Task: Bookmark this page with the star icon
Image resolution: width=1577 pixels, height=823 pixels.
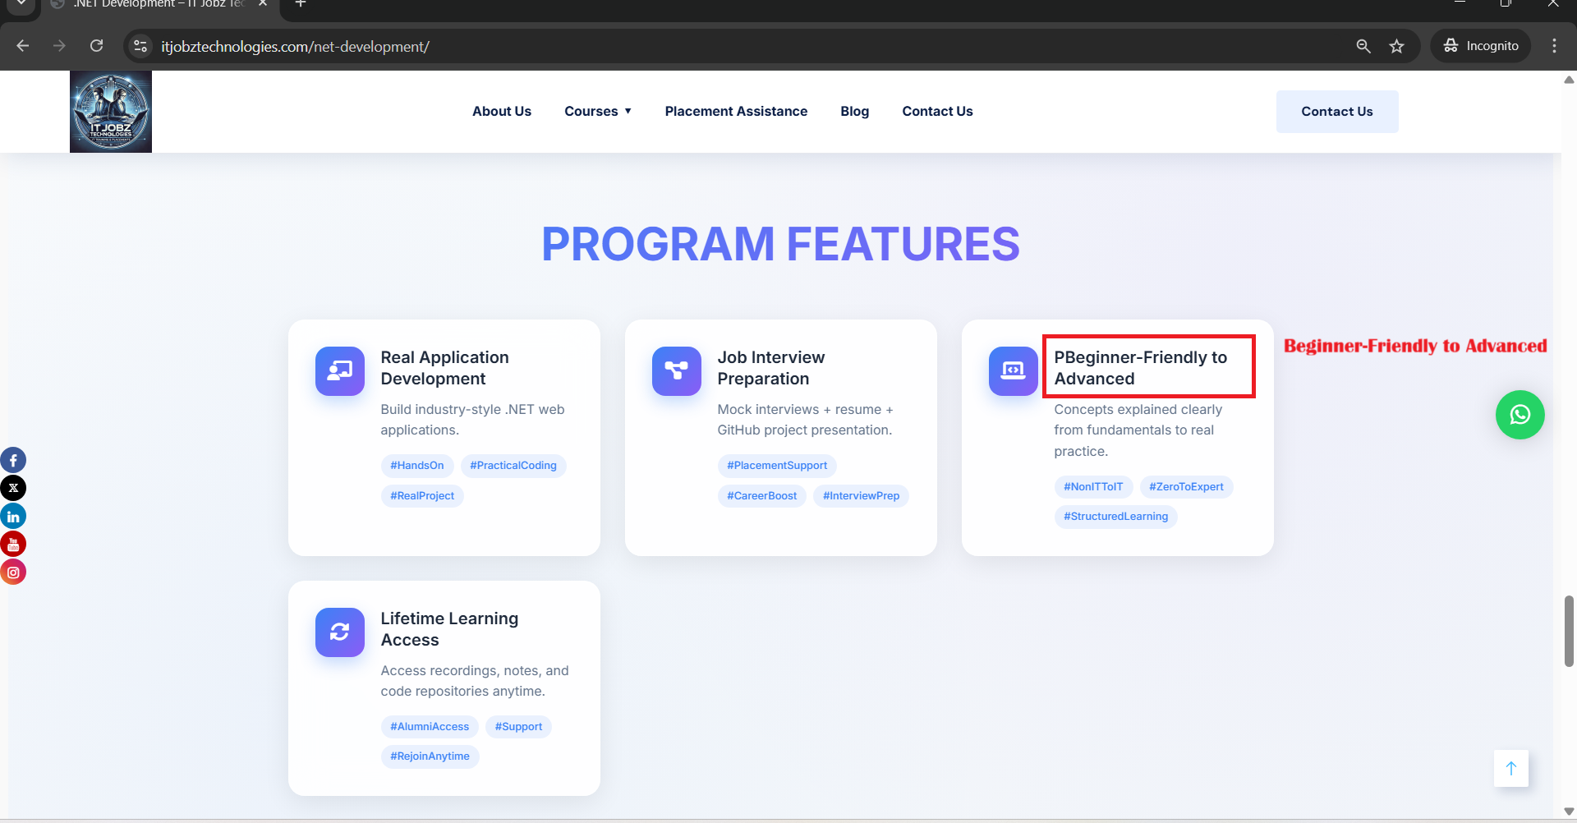Action: click(1396, 46)
